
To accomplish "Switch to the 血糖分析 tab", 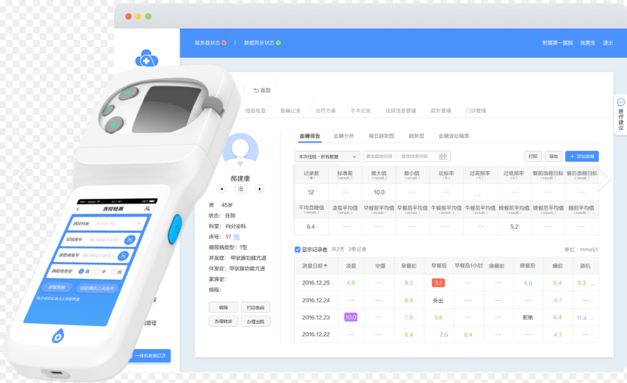I will (x=344, y=136).
